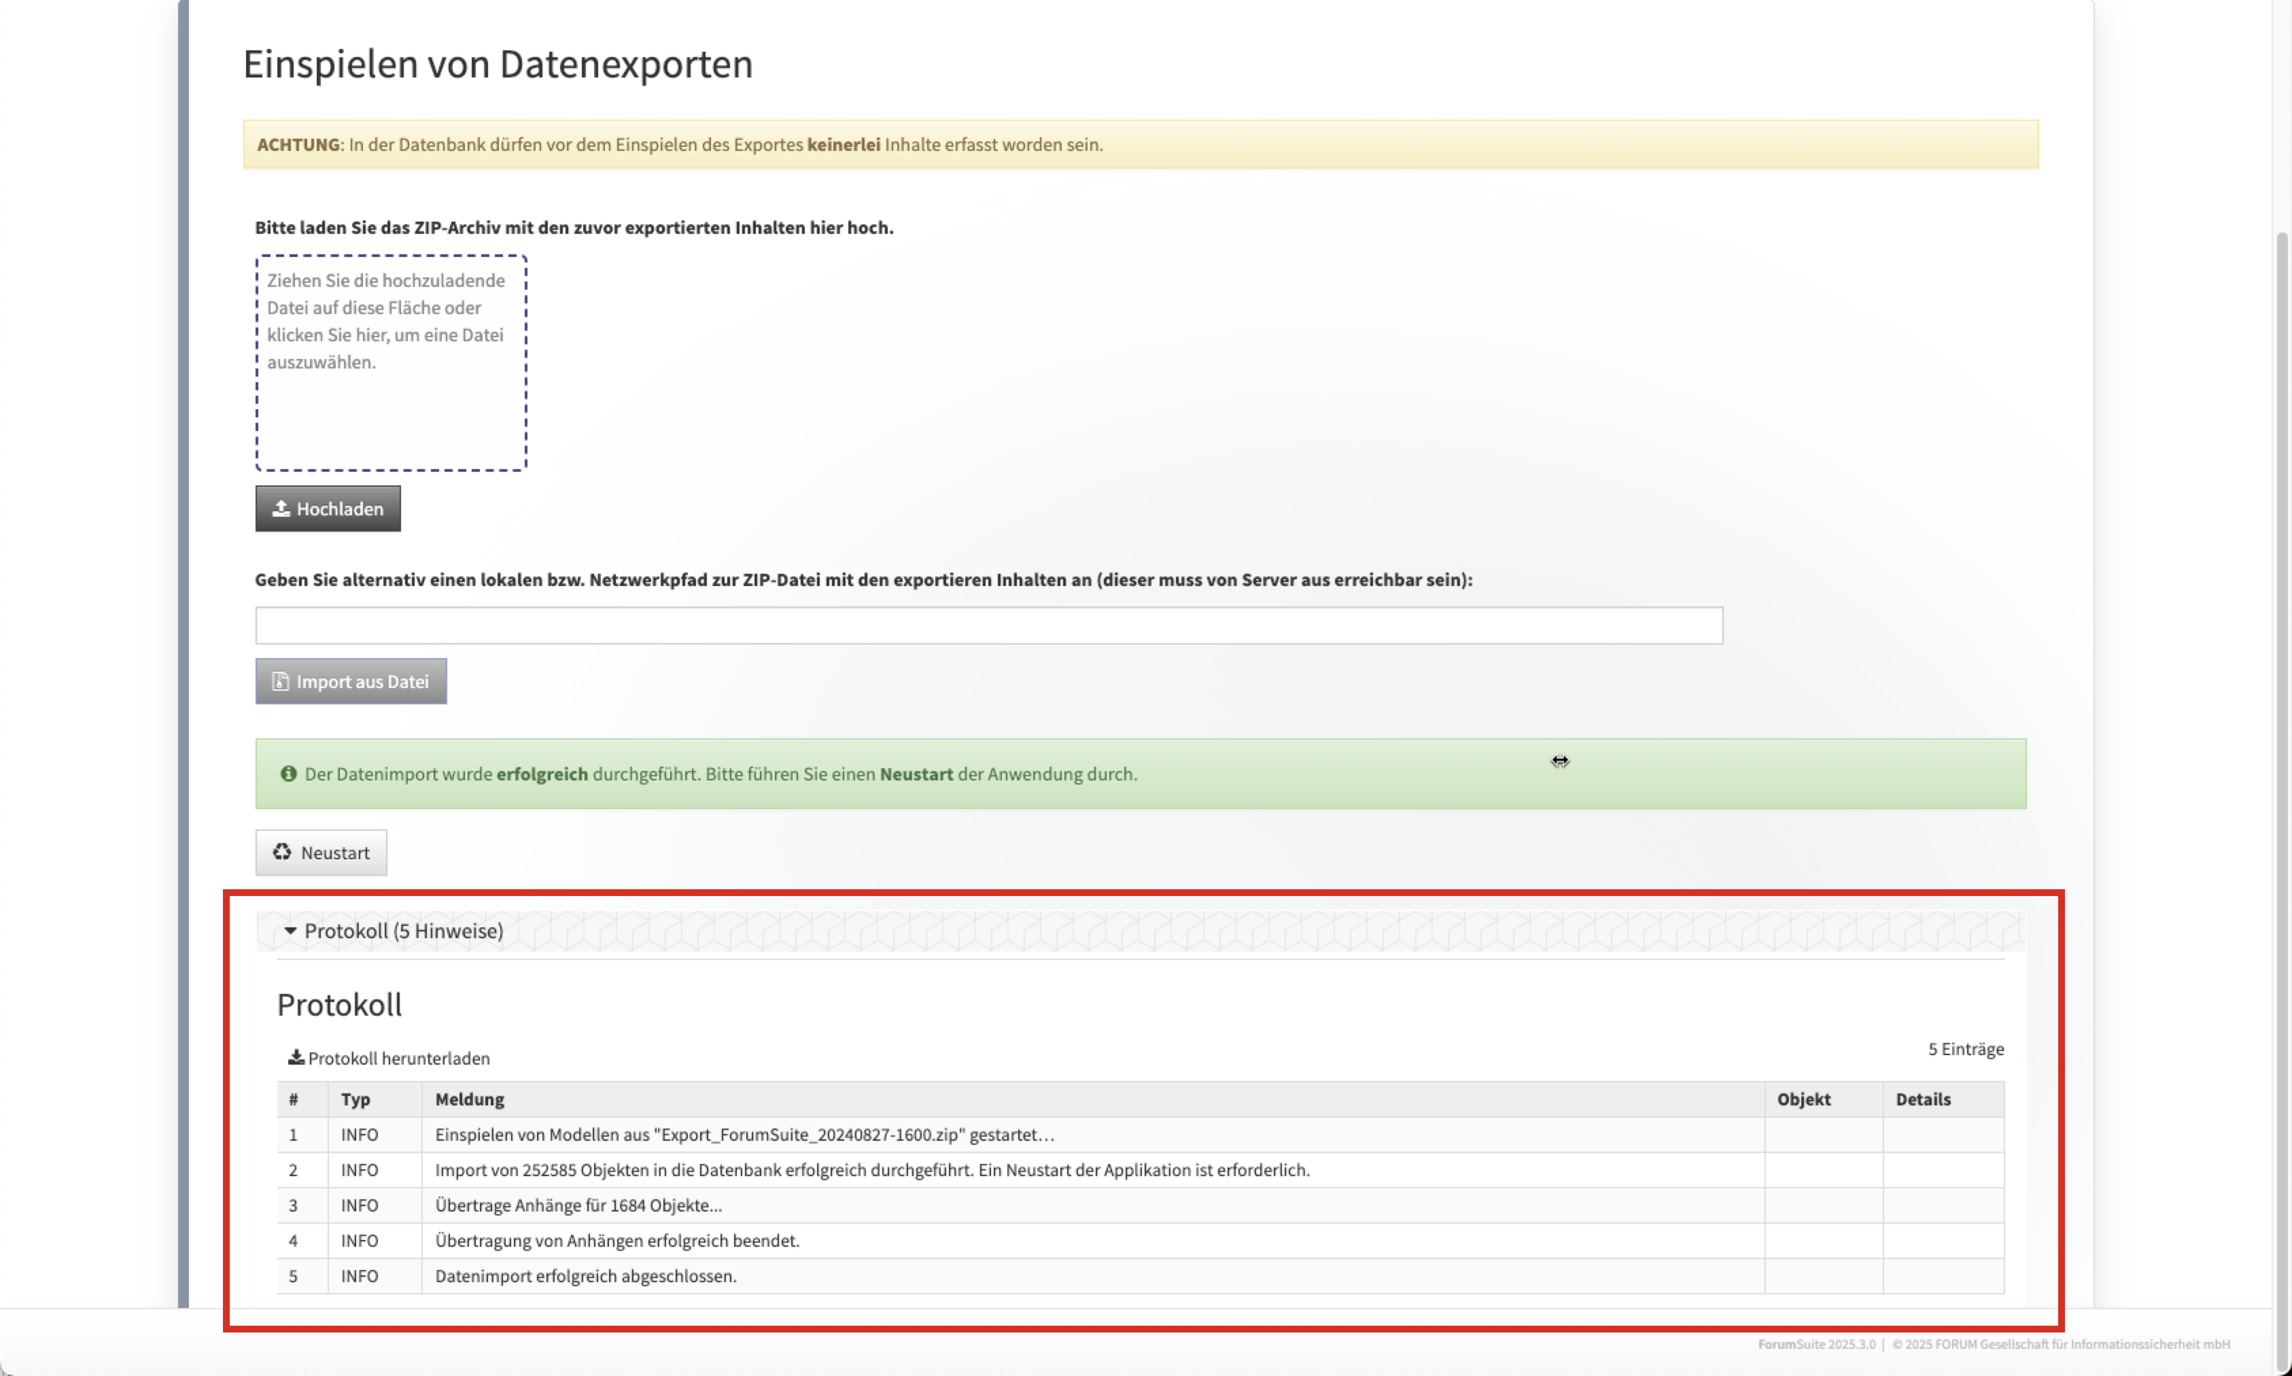Click the Typ column header
Image resolution: width=2292 pixels, height=1376 pixels.
pos(355,1099)
